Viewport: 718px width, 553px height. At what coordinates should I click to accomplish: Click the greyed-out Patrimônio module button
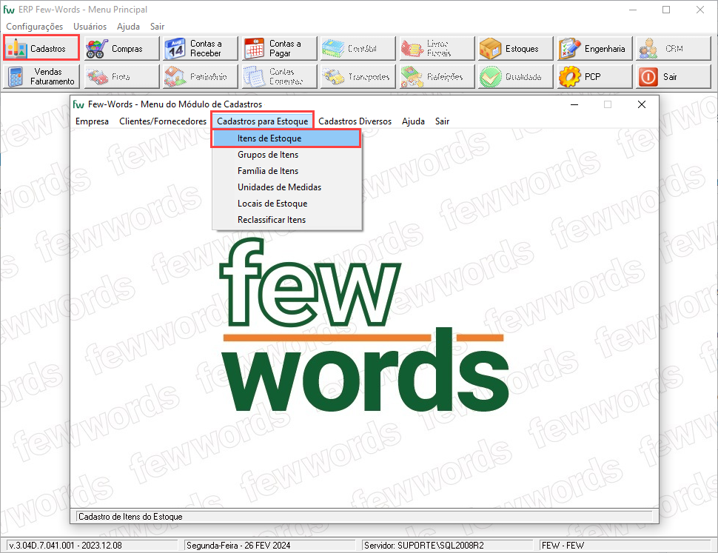(x=200, y=76)
